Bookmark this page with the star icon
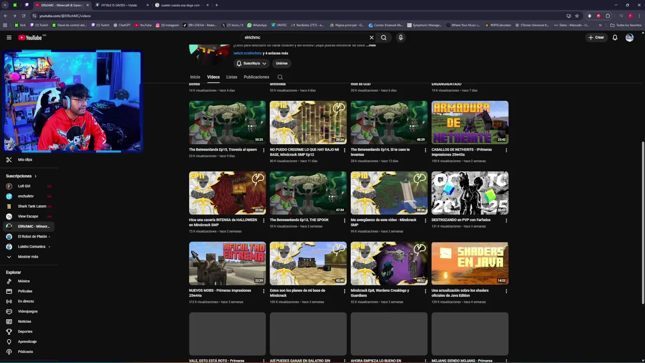Image resolution: width=645 pixels, height=363 pixels. 577,16
